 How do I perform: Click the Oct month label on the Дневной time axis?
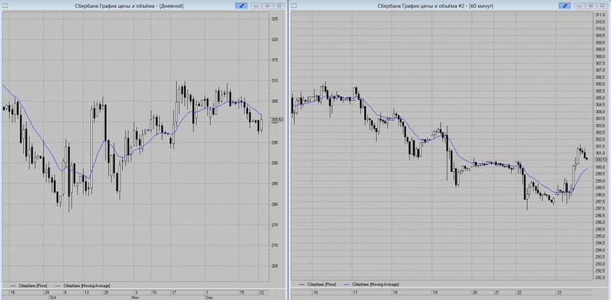click(x=53, y=298)
